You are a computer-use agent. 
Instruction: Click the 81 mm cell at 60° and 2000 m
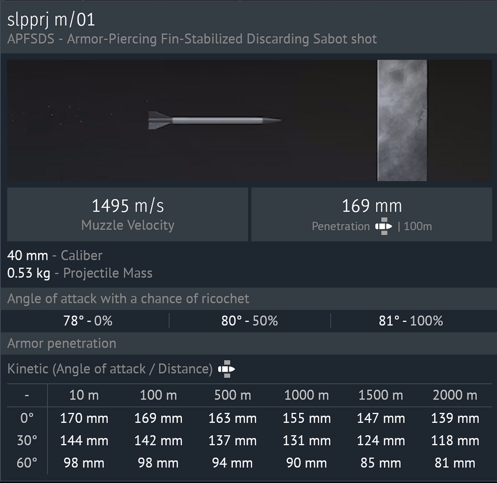click(455, 463)
